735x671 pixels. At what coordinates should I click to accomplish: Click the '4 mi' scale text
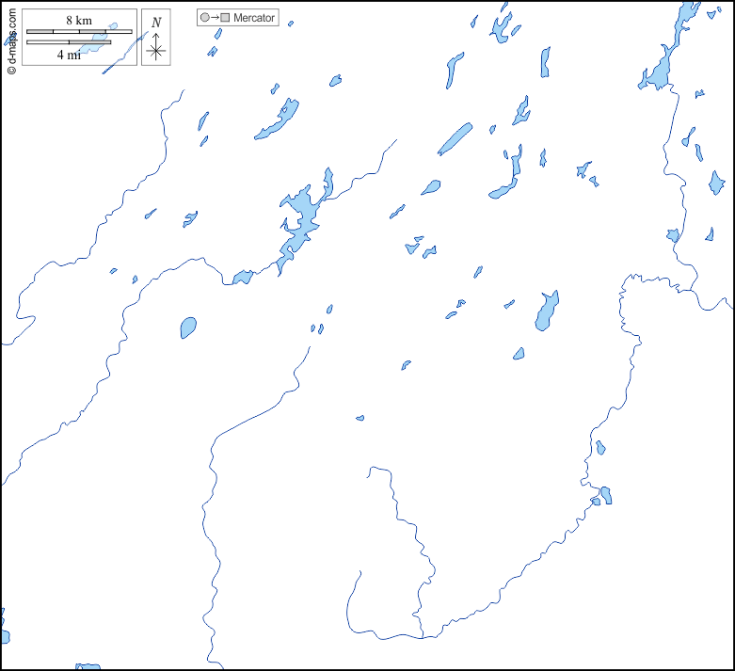[68, 55]
